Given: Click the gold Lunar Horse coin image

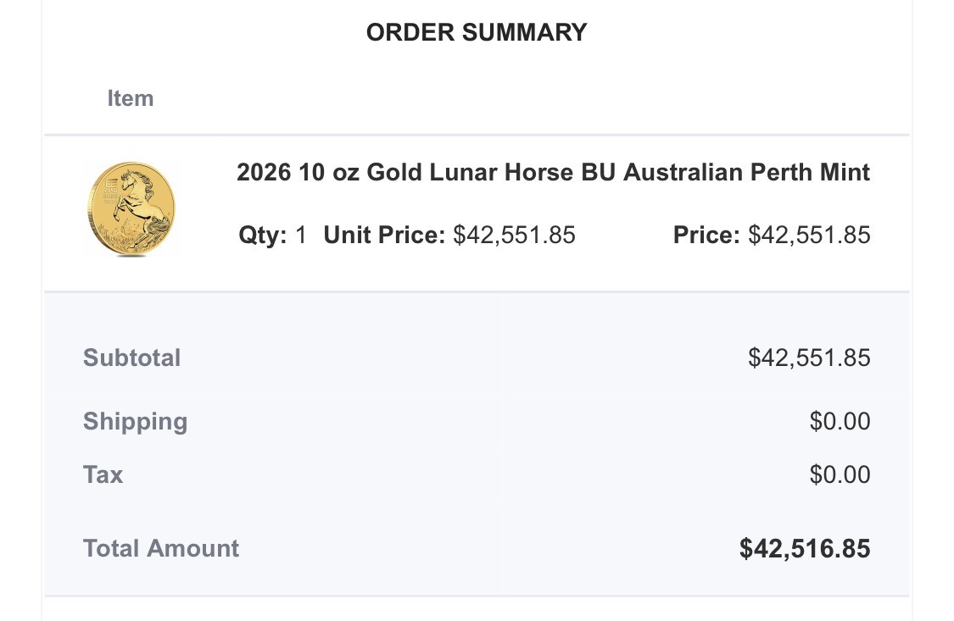Looking at the screenshot, I should (x=132, y=209).
